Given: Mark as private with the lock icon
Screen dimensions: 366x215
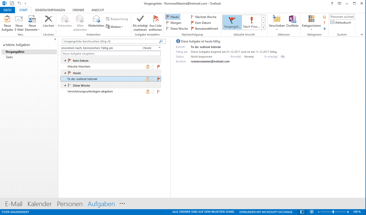Looking at the screenshot, I should point(324,17).
